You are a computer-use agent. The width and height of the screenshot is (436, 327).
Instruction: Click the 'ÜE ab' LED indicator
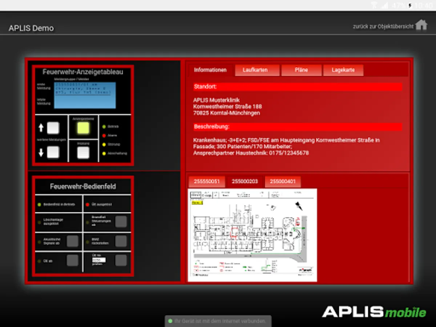tap(39, 261)
